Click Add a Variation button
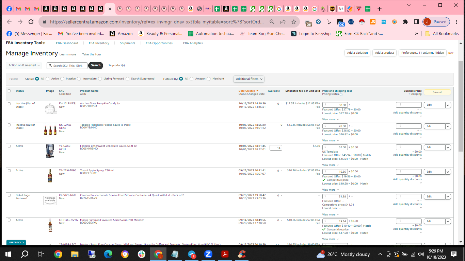Viewport: 465px width, 261px height. (x=357, y=53)
